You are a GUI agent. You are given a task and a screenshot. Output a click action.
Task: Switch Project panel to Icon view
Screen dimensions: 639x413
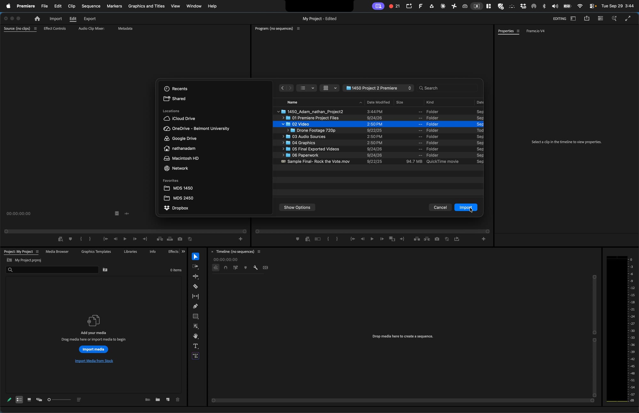(x=29, y=400)
